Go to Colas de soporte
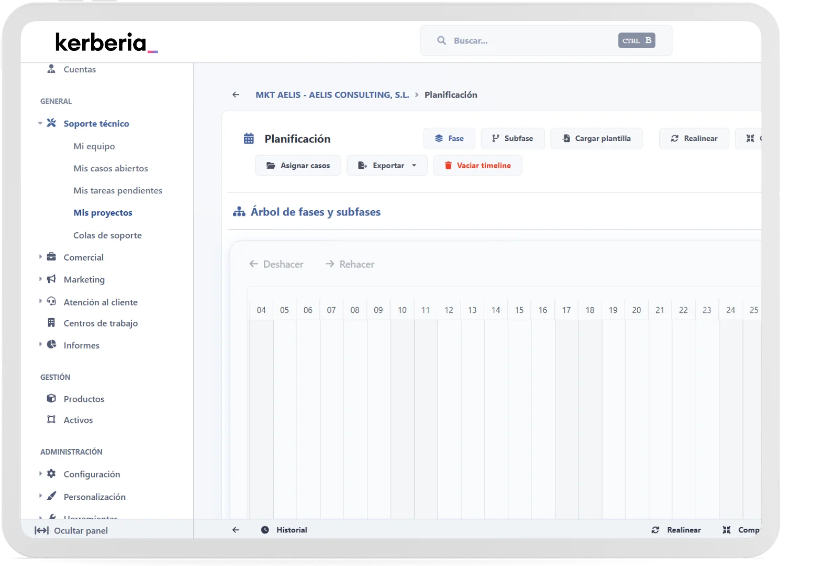834x566 pixels. click(107, 235)
